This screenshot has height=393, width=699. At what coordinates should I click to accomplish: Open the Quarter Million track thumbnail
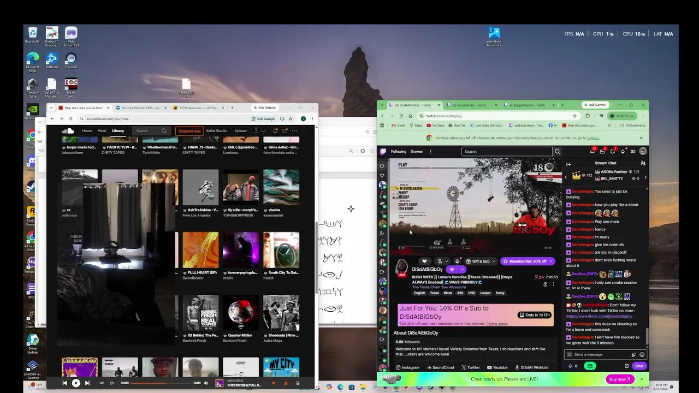coord(241,313)
